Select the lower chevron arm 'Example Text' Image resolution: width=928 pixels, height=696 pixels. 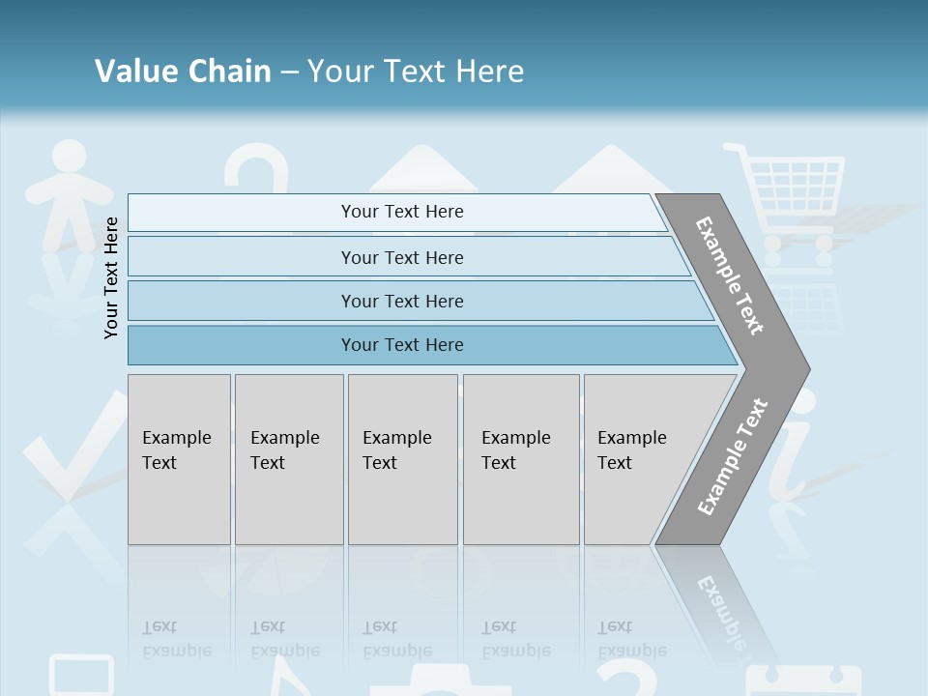point(733,456)
